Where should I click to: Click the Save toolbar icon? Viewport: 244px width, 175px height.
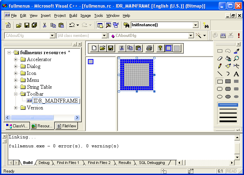point(27,25)
